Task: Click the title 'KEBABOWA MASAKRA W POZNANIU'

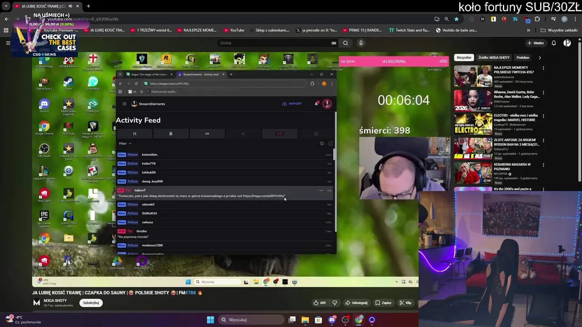Action: [x=512, y=166]
